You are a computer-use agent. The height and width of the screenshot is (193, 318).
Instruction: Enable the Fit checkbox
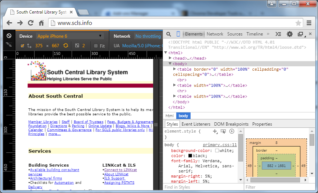point(96,46)
